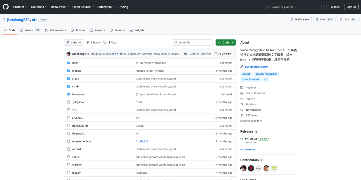Open the first contributor's avatar

click(x=243, y=168)
